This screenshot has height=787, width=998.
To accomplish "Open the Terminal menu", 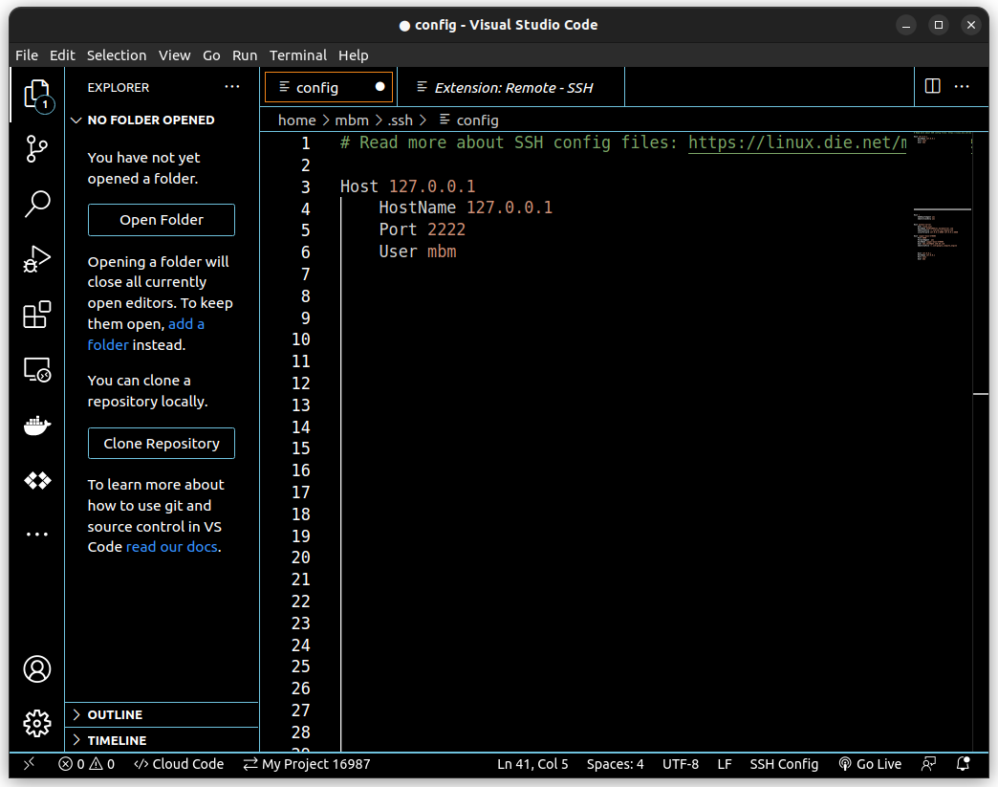I will (x=297, y=55).
